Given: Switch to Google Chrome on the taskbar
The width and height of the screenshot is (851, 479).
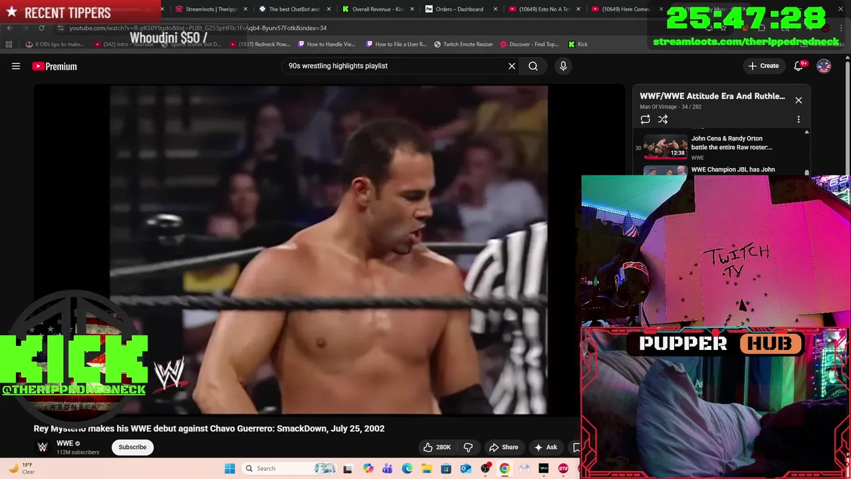Looking at the screenshot, I should 505,468.
